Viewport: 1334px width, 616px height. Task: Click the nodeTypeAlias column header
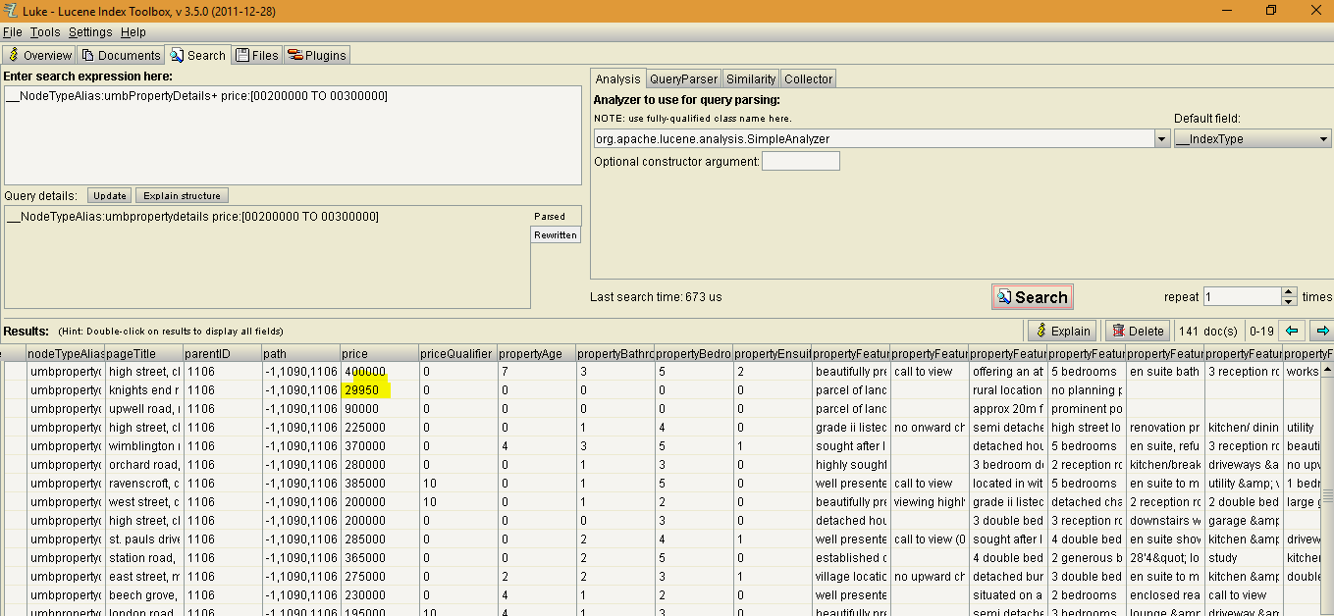click(x=65, y=353)
